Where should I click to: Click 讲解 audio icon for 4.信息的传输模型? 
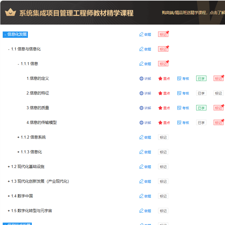click(142, 123)
